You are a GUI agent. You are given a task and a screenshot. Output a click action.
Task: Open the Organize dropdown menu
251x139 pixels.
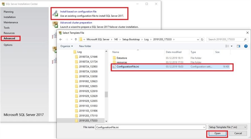[x=66, y=46]
